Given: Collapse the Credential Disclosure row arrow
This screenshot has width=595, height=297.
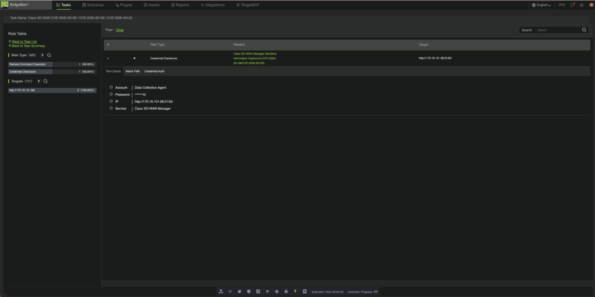Looking at the screenshot, I should click(x=134, y=59).
